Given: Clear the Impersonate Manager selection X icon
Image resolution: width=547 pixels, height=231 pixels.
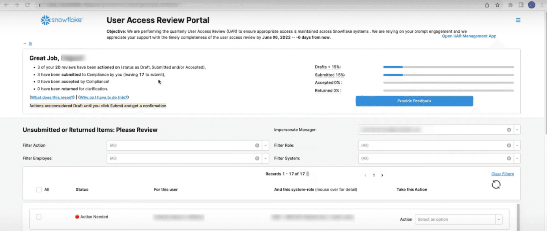Looking at the screenshot, I should coord(509,130).
